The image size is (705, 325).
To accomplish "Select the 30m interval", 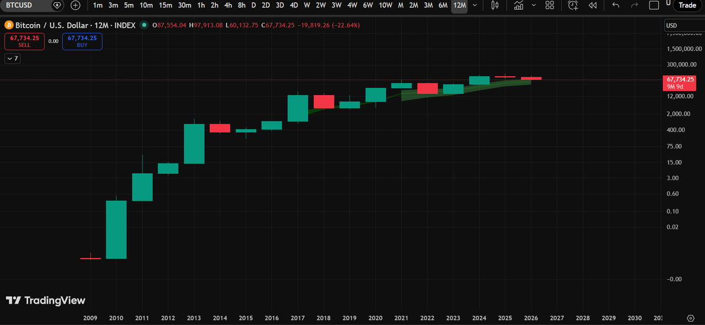I will point(186,5).
